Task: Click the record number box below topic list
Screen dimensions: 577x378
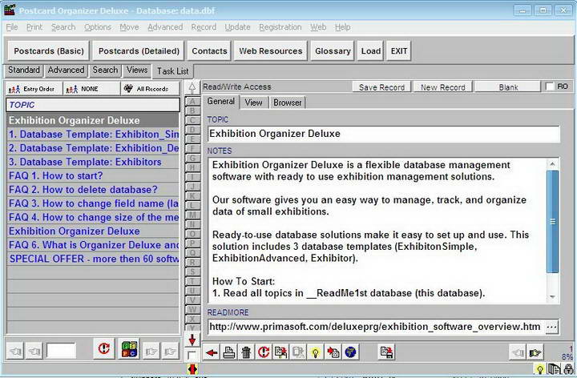Action: [61, 351]
